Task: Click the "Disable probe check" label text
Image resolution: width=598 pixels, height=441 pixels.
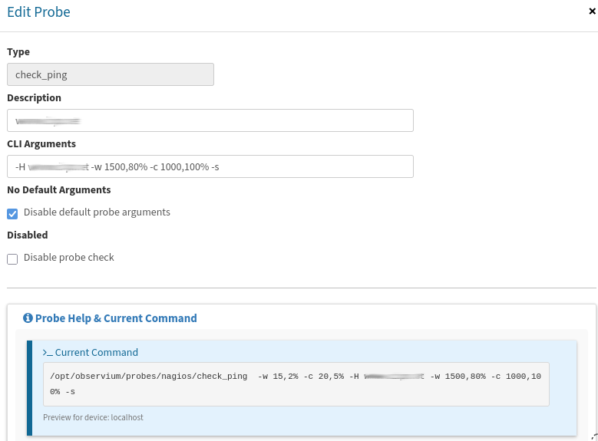Action: click(69, 258)
